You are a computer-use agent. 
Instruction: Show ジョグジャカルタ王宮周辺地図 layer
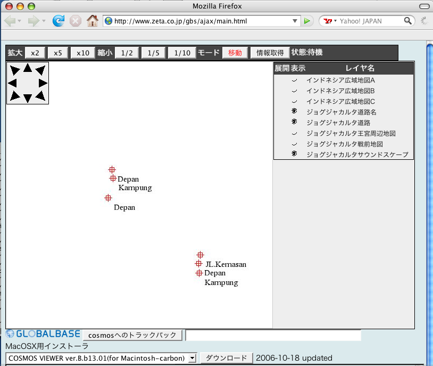(x=294, y=134)
